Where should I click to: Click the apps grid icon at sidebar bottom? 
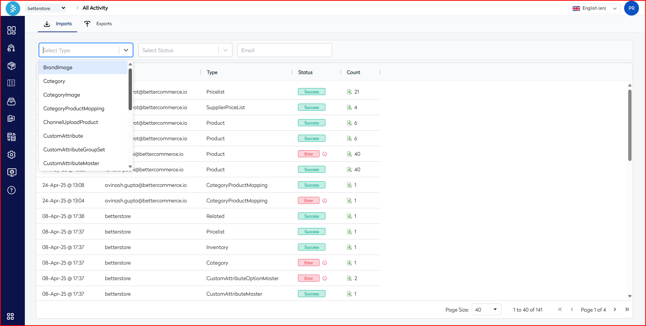[10, 316]
